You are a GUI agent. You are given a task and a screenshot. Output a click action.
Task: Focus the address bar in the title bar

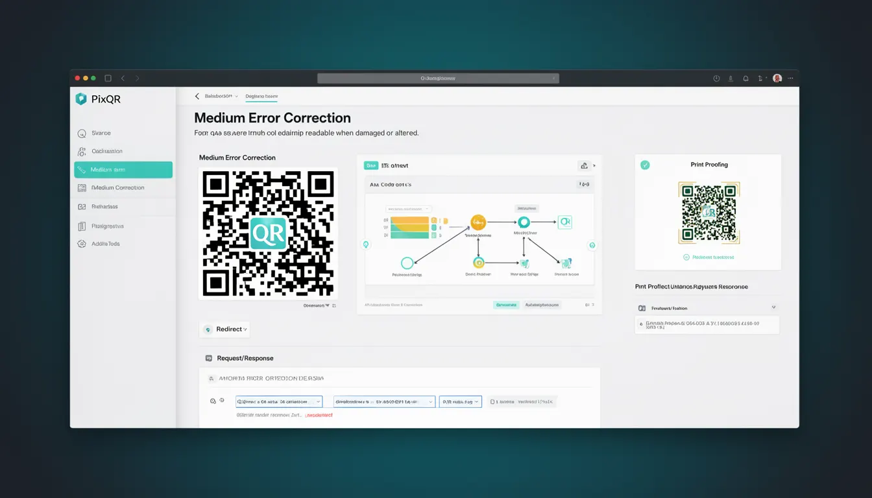point(438,78)
